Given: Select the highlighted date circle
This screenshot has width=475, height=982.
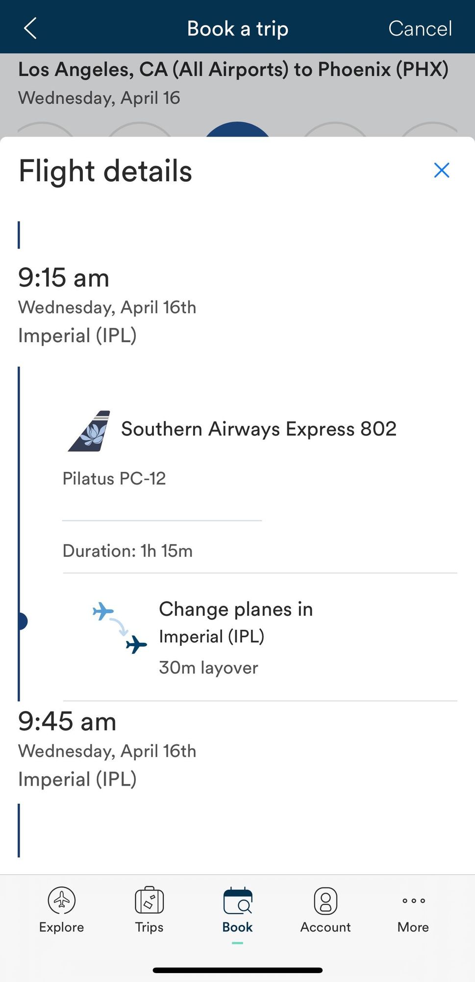Looking at the screenshot, I should 237,130.
